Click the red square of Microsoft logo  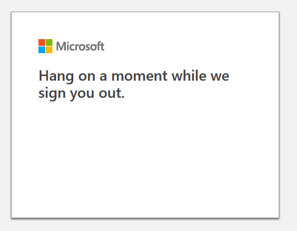(41, 42)
